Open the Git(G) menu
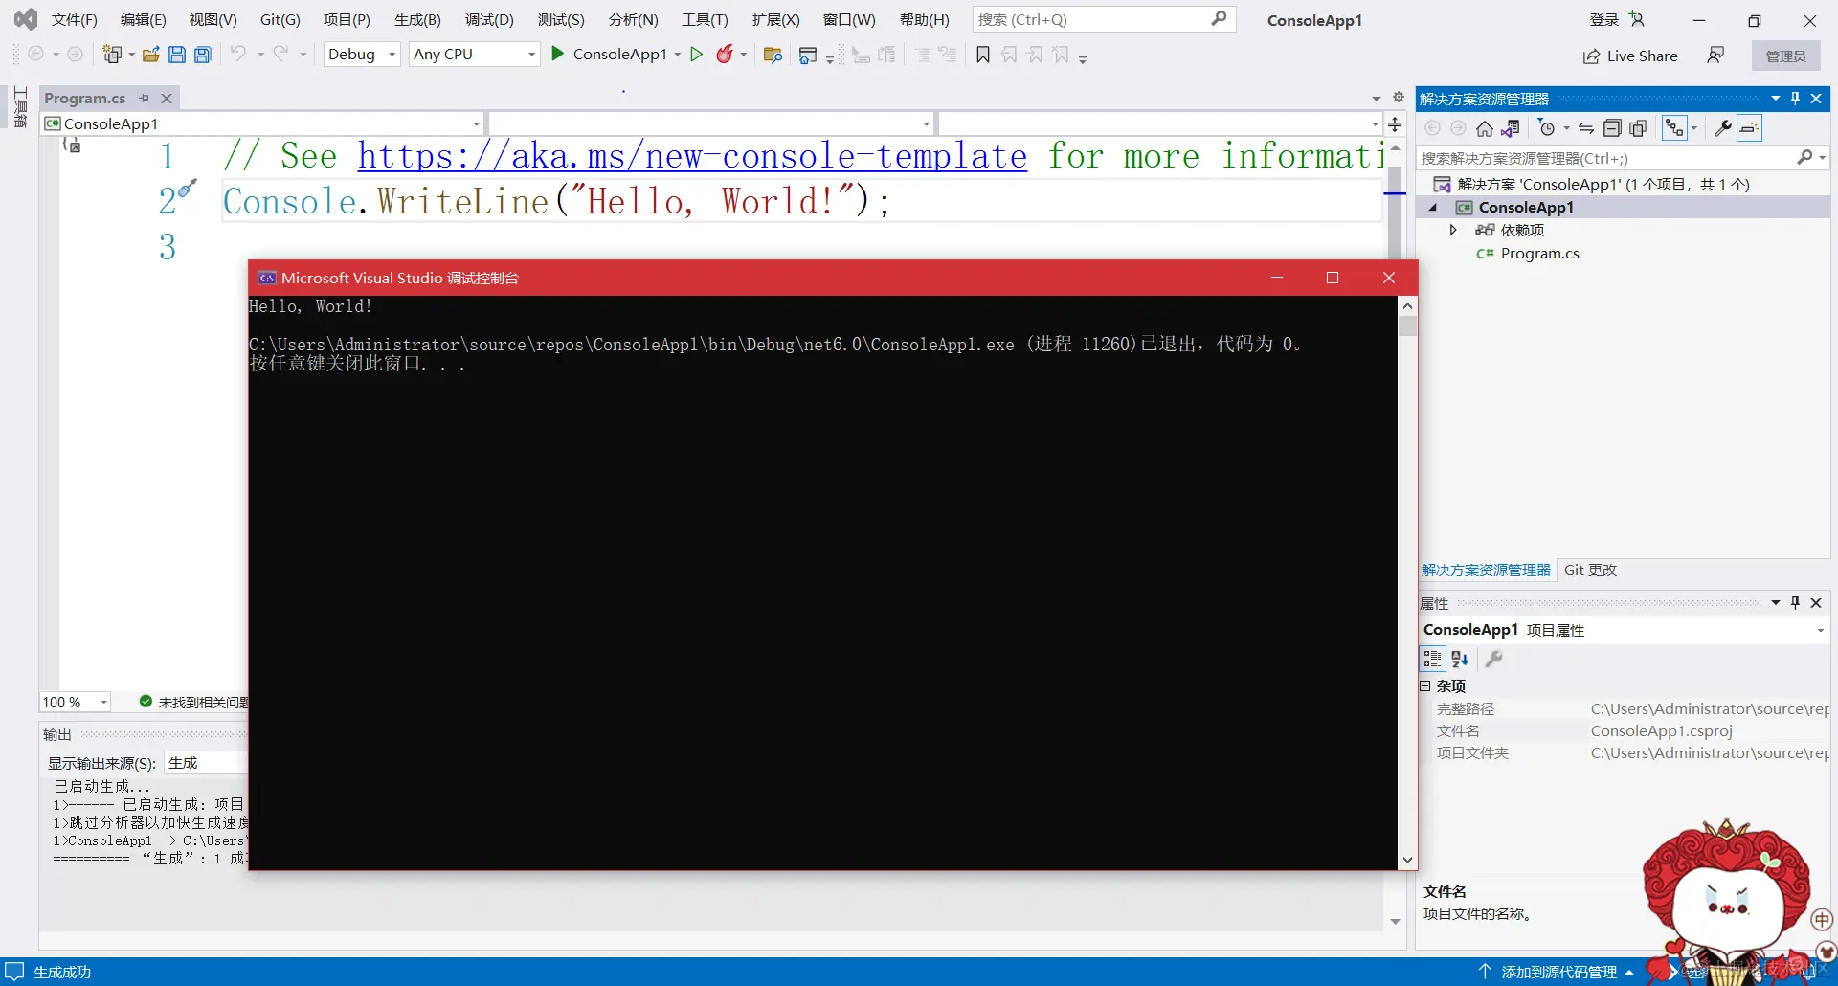 coord(280,20)
